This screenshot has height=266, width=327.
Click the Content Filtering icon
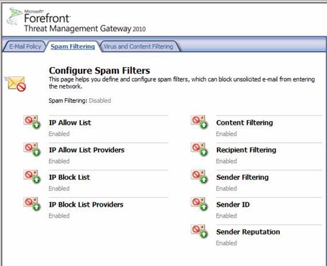tap(199, 122)
